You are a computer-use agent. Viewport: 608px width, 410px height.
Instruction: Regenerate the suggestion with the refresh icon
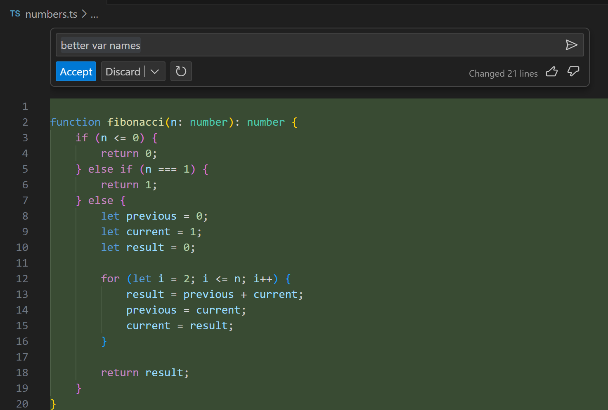coord(181,71)
